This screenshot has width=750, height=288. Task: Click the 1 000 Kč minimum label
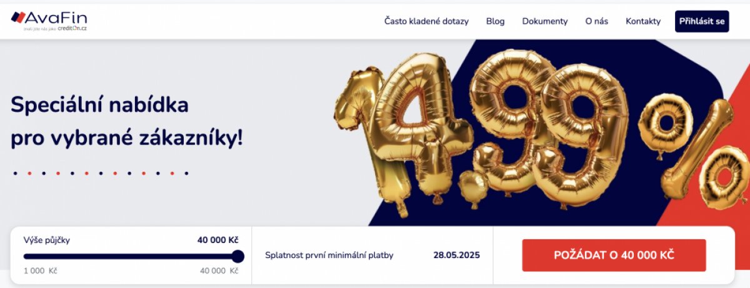pos(40,271)
